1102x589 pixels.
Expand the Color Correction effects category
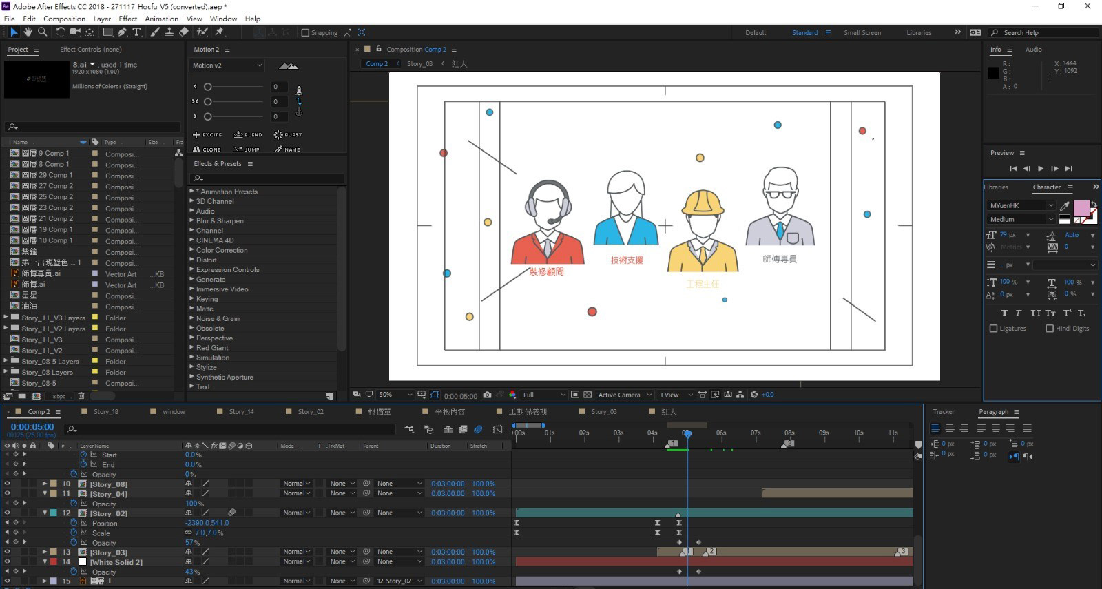pyautogui.click(x=221, y=250)
